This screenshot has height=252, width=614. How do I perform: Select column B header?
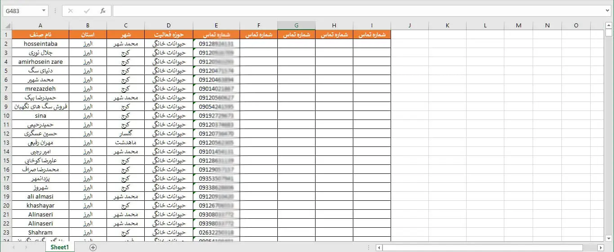pos(88,26)
